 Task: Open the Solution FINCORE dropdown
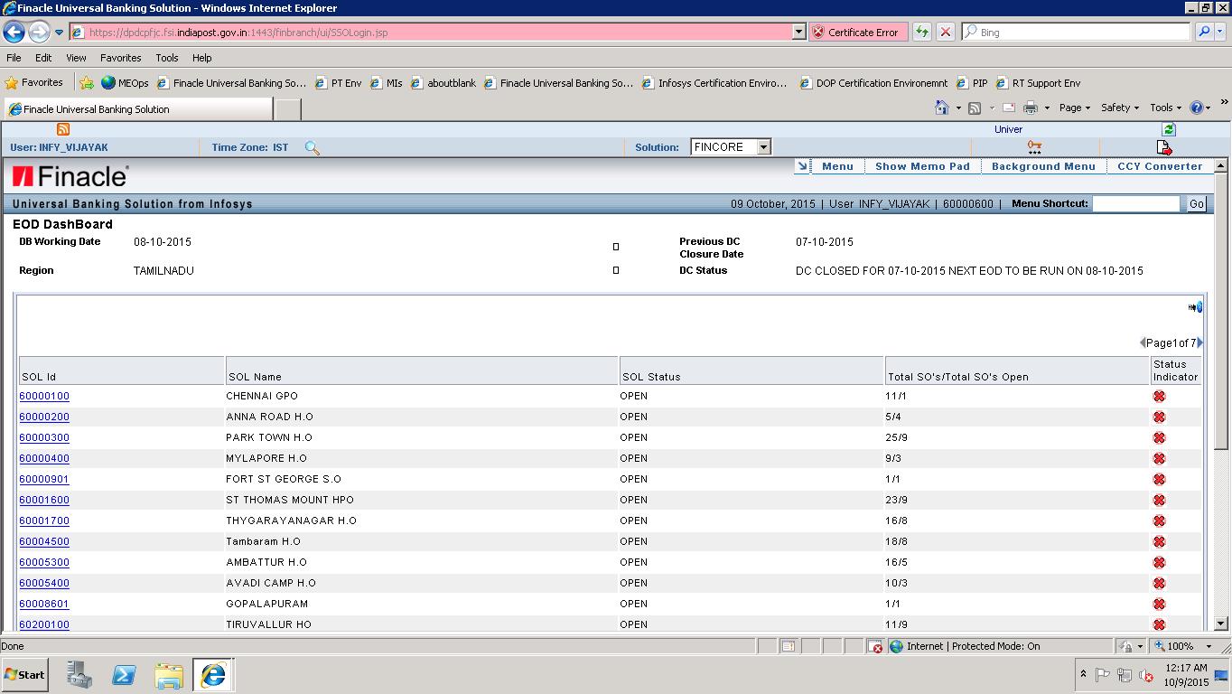click(763, 147)
